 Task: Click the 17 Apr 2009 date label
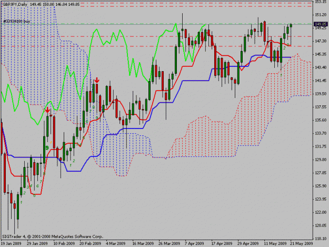coord(222,243)
